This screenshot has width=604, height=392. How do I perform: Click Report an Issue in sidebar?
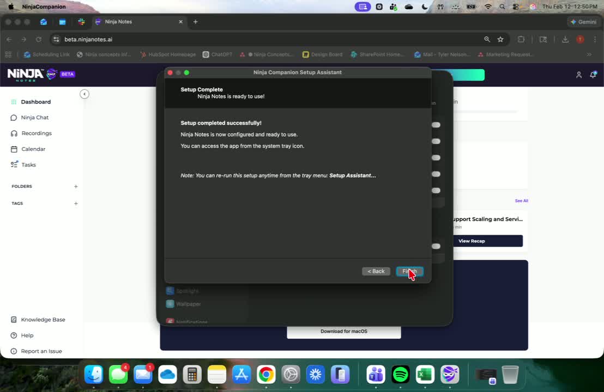(x=41, y=351)
